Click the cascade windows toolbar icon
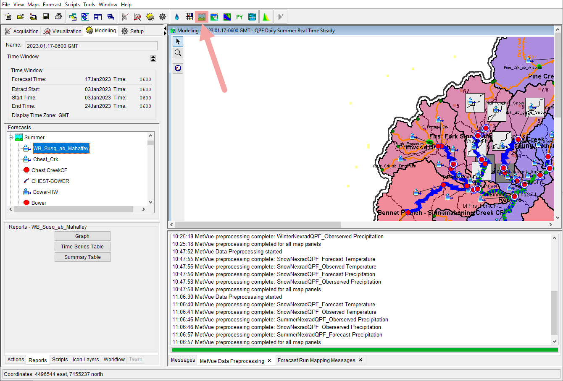563x381 pixels. [110, 17]
